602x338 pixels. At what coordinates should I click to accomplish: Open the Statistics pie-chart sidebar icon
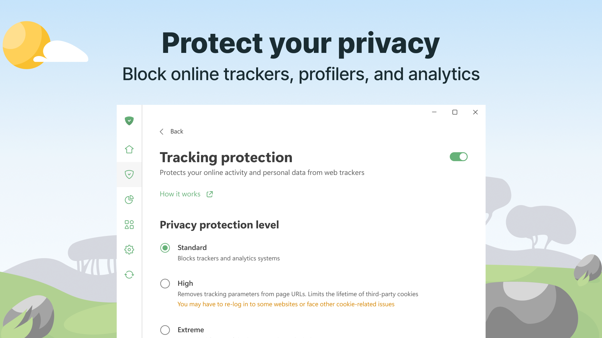coord(129,199)
